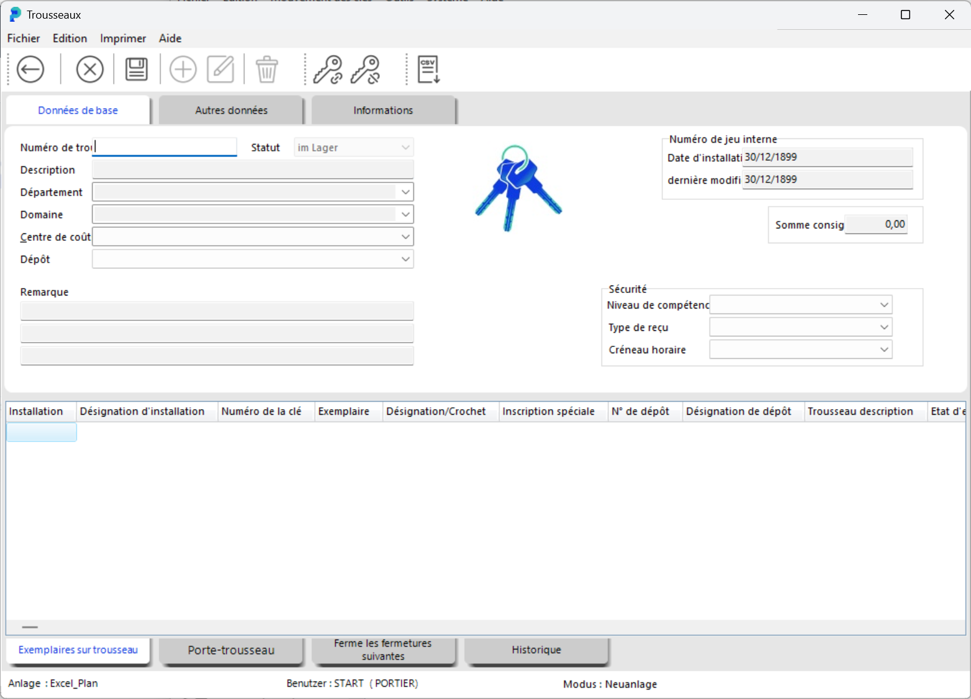
Task: Open the Type de reçu dropdown
Action: [884, 327]
